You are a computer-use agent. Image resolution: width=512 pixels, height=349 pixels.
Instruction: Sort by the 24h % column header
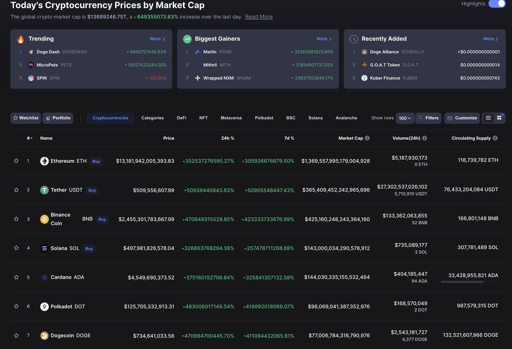pos(227,138)
